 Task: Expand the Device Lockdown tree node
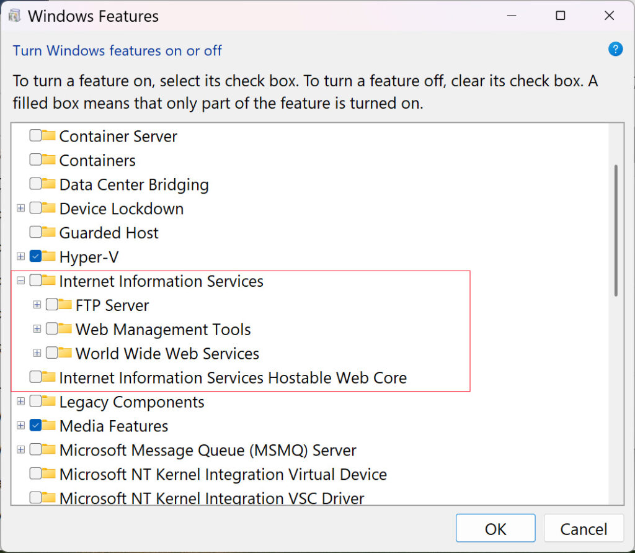point(20,208)
